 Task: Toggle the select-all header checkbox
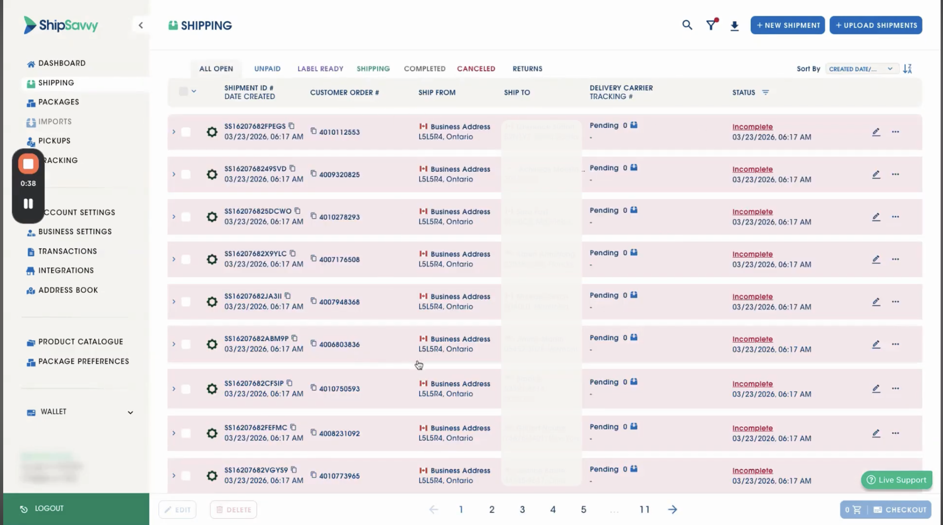point(183,91)
